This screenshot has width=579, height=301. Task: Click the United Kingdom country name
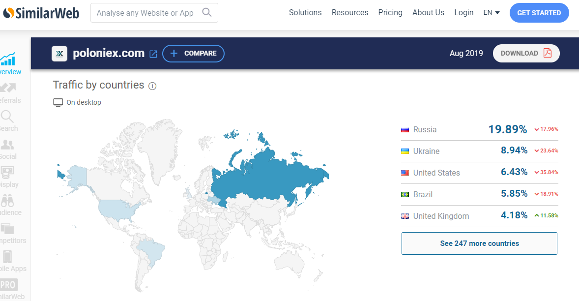point(441,216)
